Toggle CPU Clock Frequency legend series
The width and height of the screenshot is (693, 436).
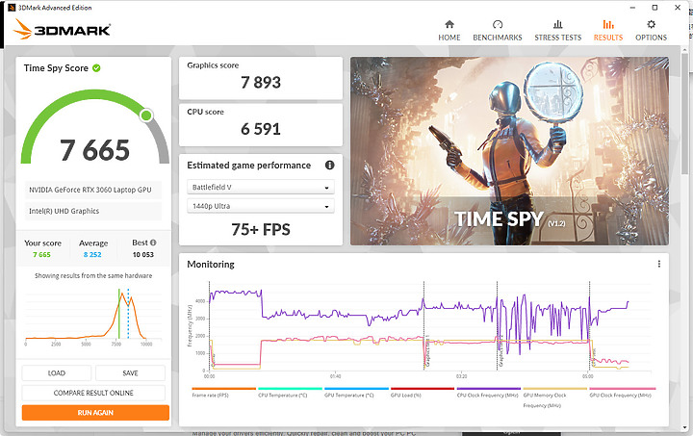[x=487, y=395]
